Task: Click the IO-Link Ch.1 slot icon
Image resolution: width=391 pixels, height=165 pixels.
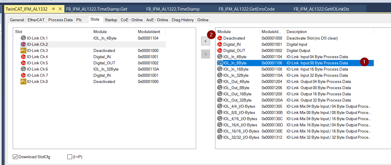Action: [x=23, y=38]
